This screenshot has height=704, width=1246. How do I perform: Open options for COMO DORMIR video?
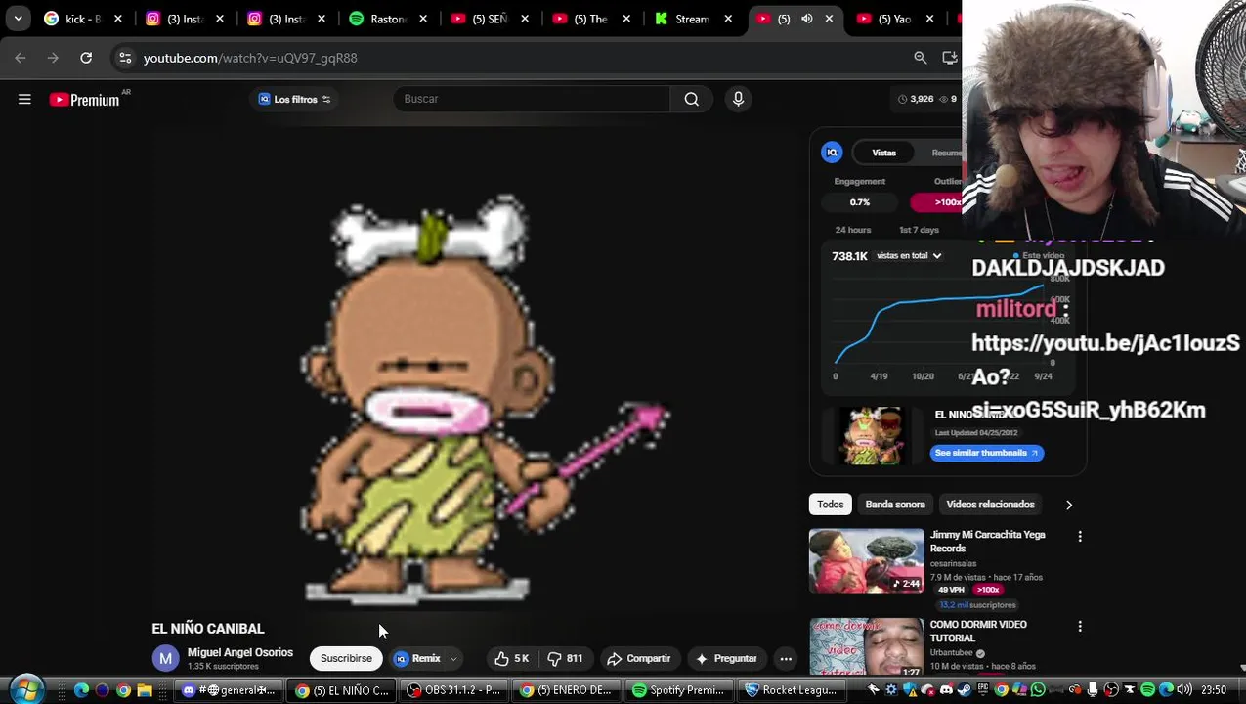[1080, 626]
